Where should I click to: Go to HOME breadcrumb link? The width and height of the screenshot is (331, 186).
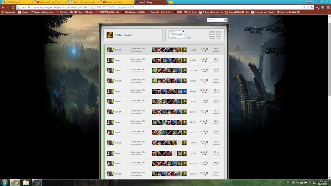pos(106,20)
